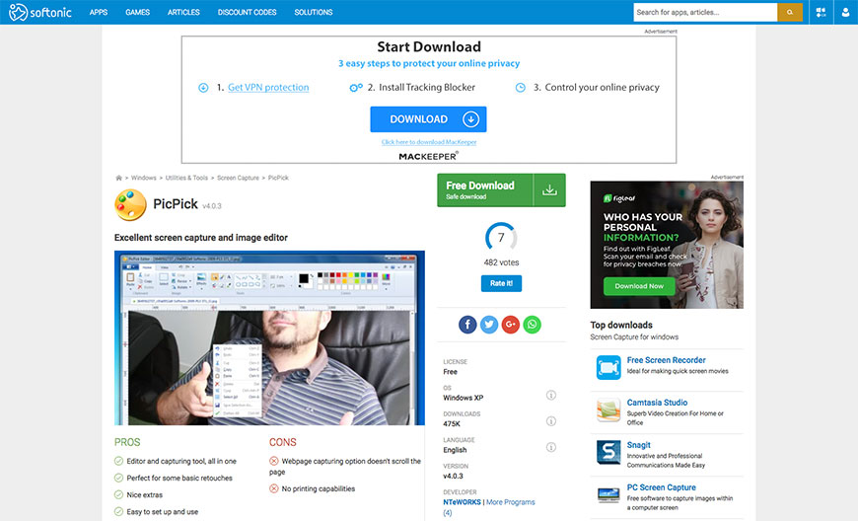
Task: Share PicPick via WhatsApp icon
Action: click(533, 325)
